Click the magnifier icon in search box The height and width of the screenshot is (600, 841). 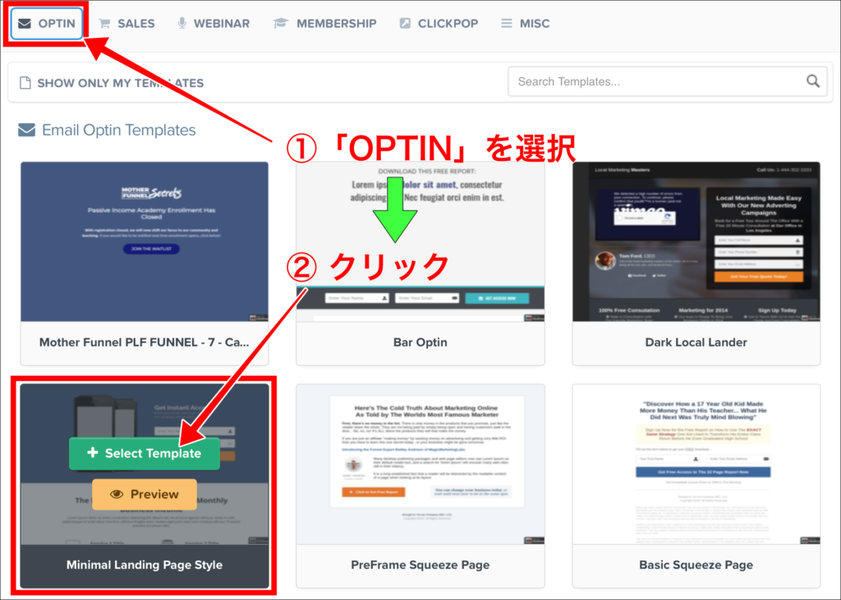[812, 81]
